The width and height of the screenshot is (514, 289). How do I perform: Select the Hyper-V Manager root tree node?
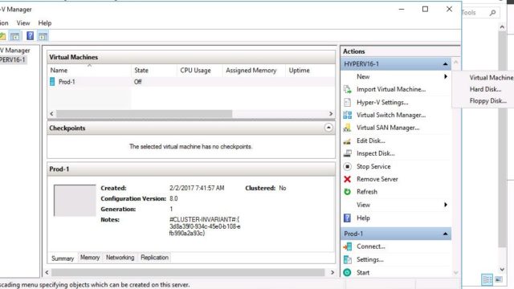15,51
